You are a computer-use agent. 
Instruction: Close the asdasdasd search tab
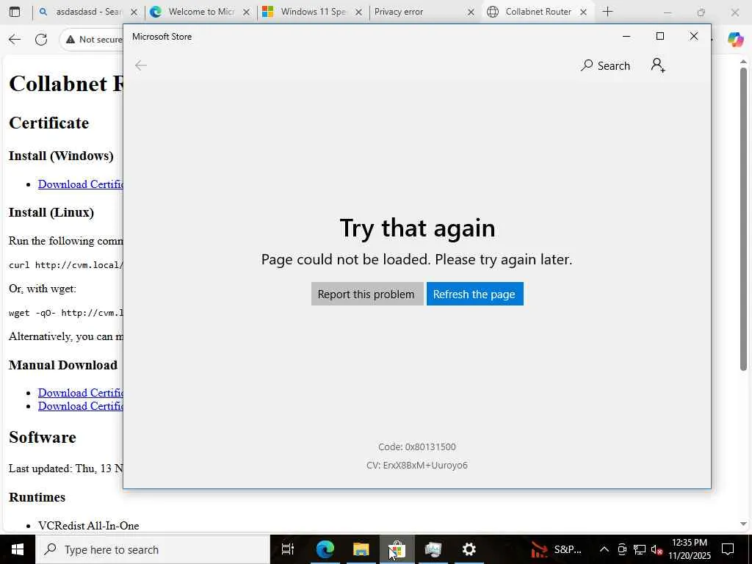point(134,12)
